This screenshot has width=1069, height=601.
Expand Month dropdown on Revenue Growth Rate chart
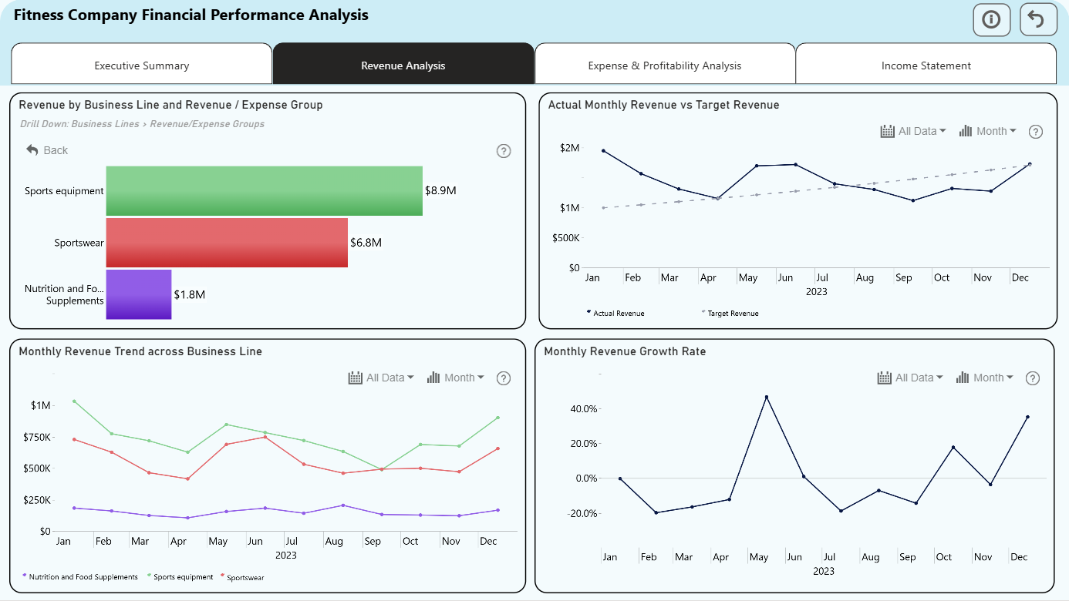pos(985,378)
